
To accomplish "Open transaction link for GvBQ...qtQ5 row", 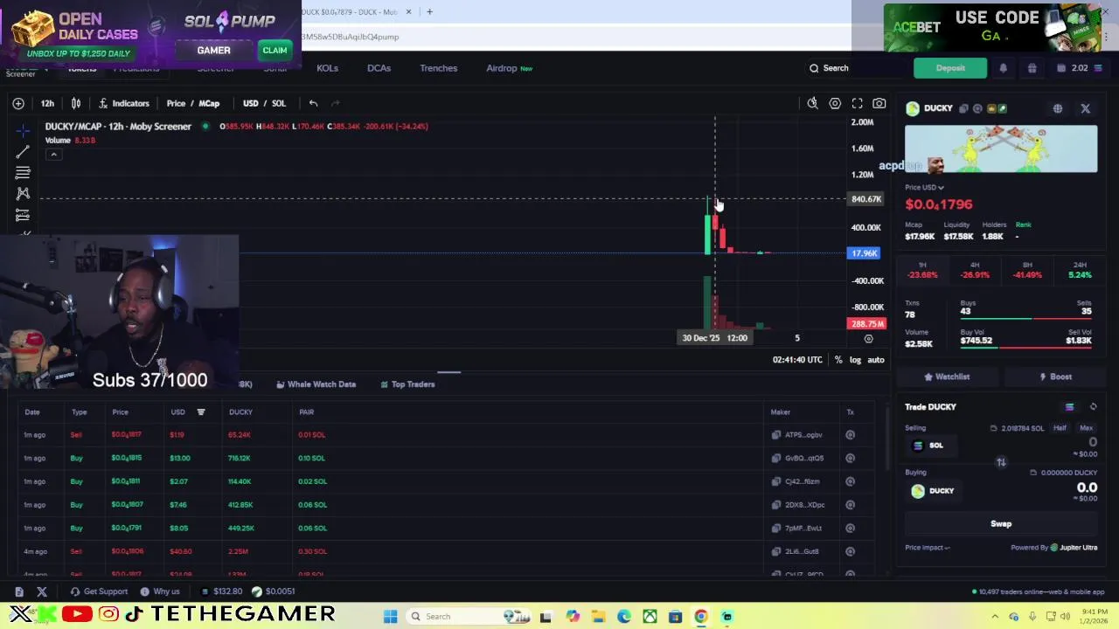I will pyautogui.click(x=850, y=459).
